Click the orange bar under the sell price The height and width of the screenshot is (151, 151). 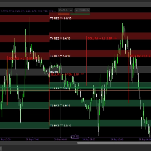click(64, 14)
